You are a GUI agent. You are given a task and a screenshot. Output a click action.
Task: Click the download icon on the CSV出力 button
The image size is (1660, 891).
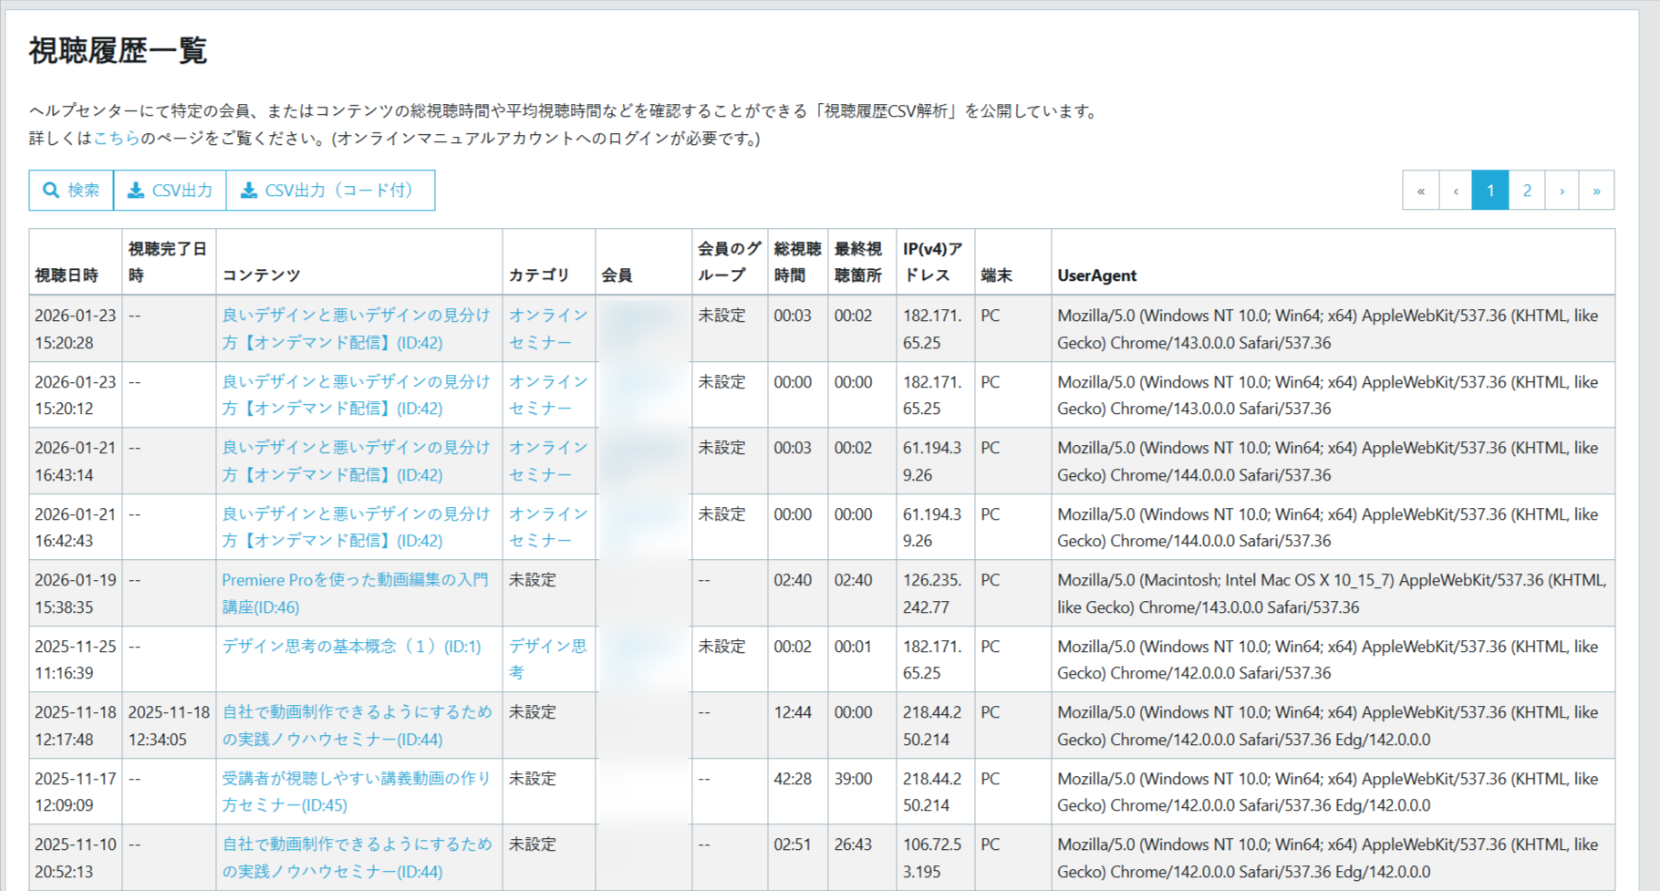click(137, 191)
